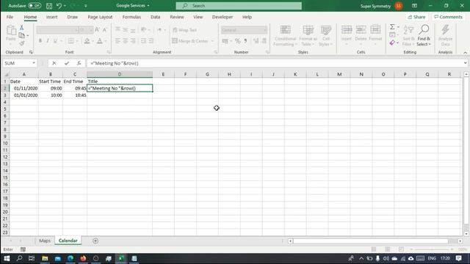Viewport: 470px width, 264px height.
Task: Select cell showing 10:45
Action: pyautogui.click(x=75, y=95)
